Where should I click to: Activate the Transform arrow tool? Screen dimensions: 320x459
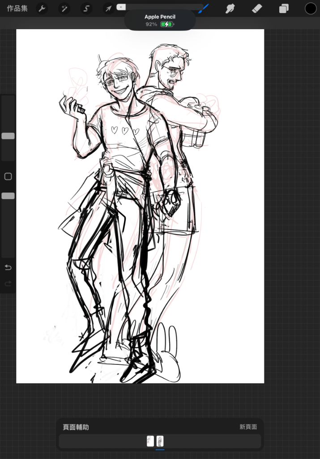(108, 9)
